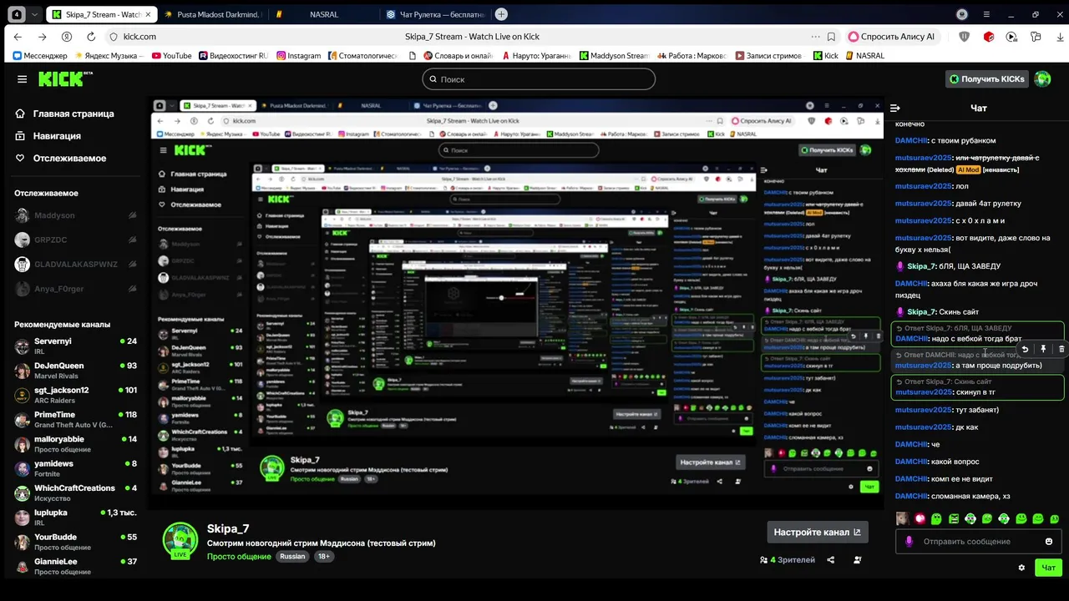Open recommended channel Servernyi
Image resolution: width=1069 pixels, height=601 pixels.
pyautogui.click(x=75, y=346)
